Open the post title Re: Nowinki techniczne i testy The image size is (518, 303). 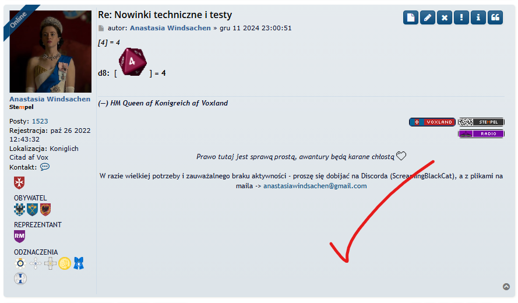coord(165,15)
